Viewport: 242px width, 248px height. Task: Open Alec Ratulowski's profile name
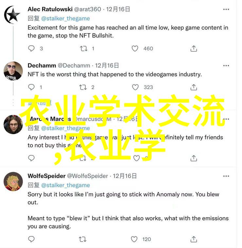click(50, 9)
